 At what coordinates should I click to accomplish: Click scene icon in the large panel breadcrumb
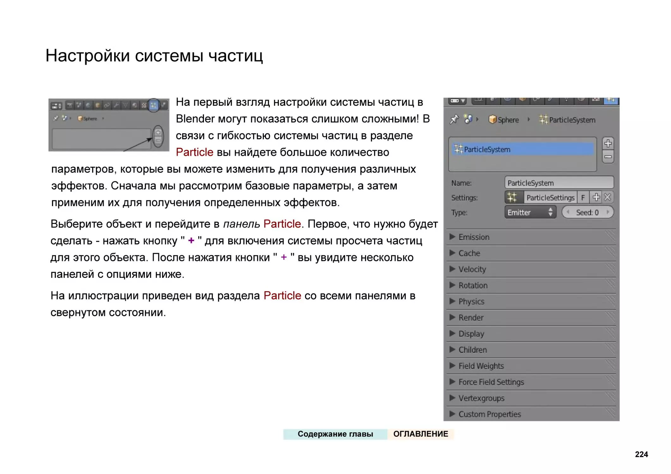[x=468, y=119]
